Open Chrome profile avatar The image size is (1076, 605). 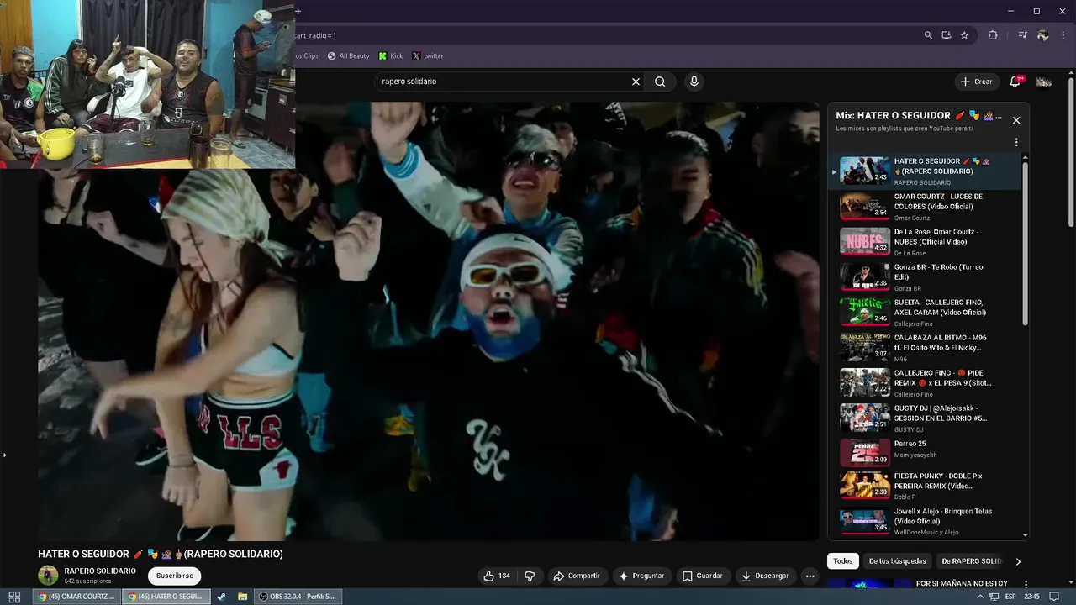[1043, 35]
